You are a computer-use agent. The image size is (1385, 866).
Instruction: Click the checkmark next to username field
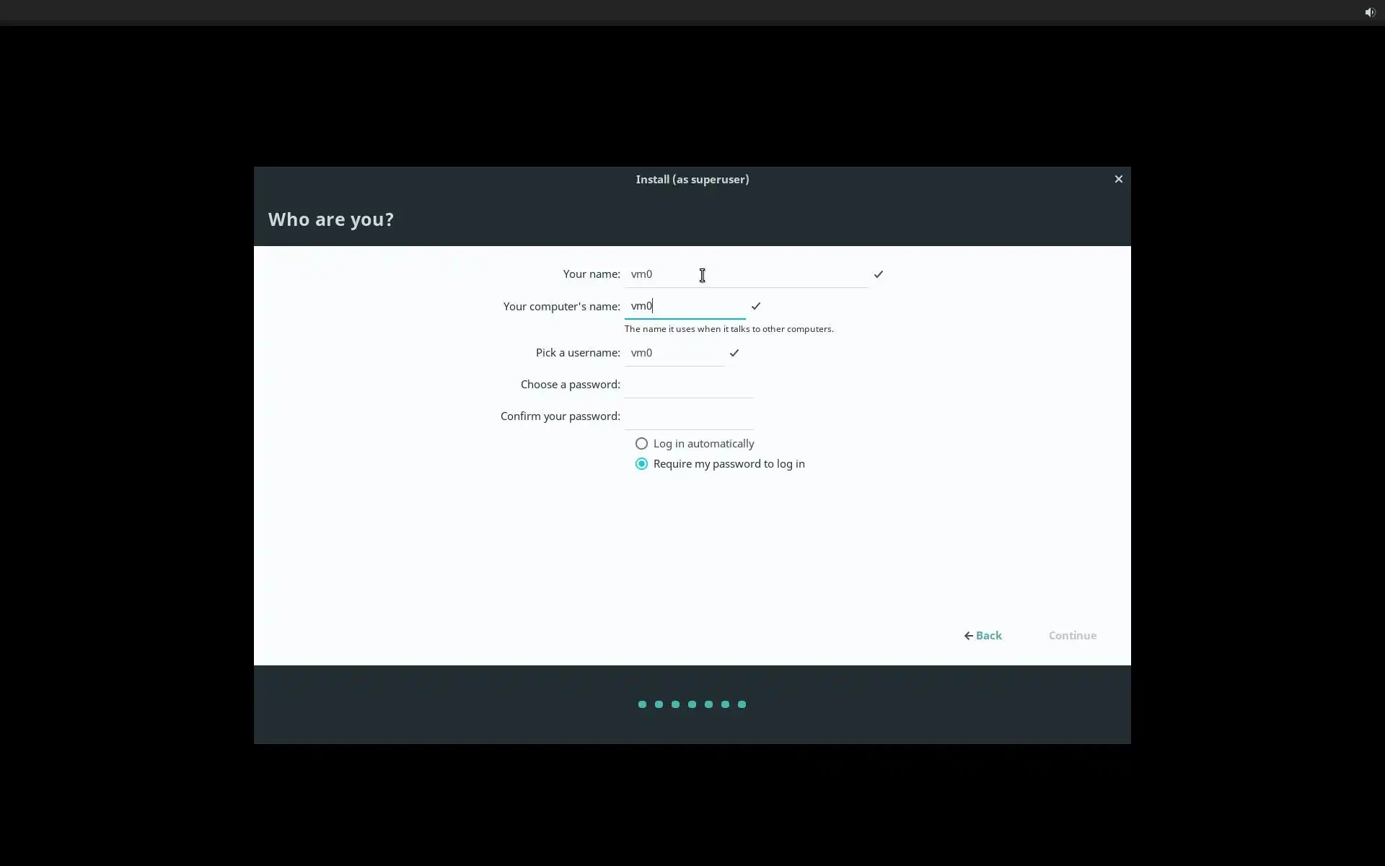coord(734,353)
